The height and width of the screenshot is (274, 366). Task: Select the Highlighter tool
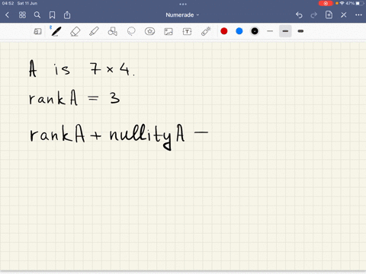tap(94, 31)
